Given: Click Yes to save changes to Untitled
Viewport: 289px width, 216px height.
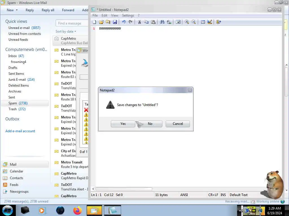Looking at the screenshot, I should [123, 124].
